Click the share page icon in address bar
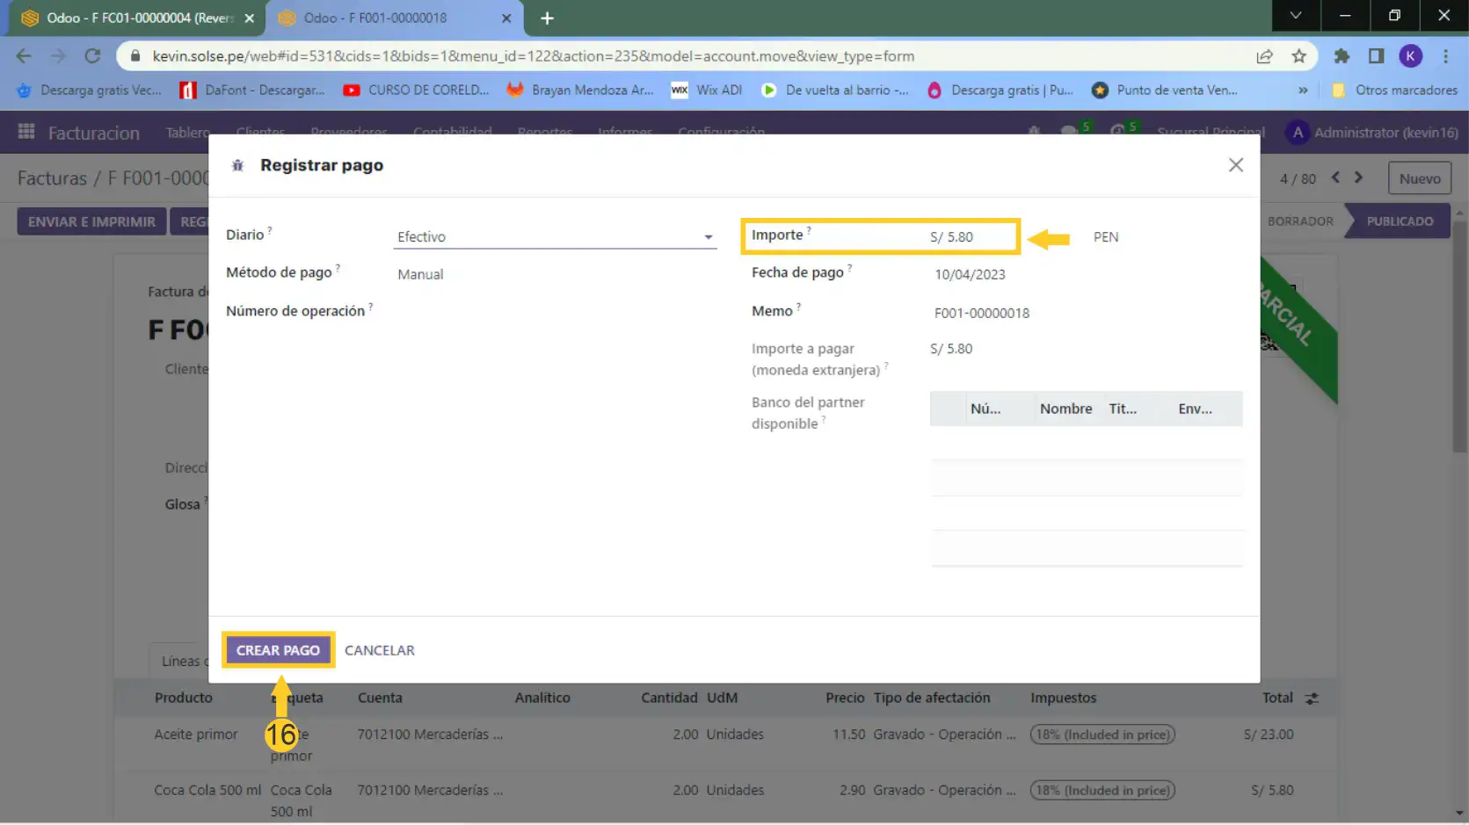 tap(1264, 56)
